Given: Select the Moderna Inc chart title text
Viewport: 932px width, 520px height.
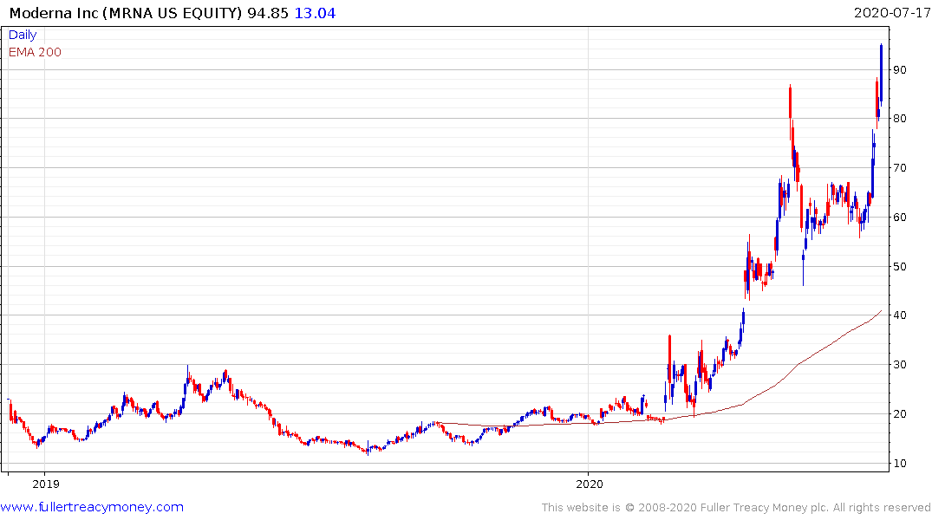Looking at the screenshot, I should pos(127,13).
